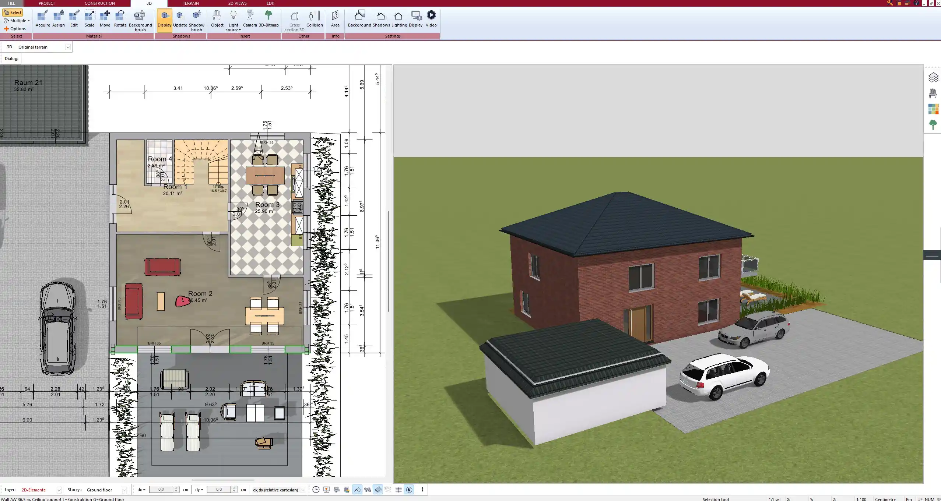Image resolution: width=941 pixels, height=501 pixels.
Task: Toggle the north arrow N button
Action: (409, 490)
